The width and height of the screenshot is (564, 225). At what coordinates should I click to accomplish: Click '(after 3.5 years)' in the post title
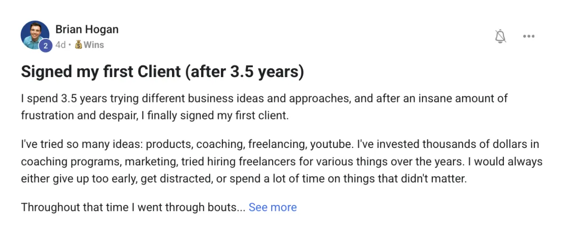244,71
